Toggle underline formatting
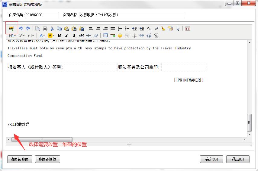The width and height of the screenshot is (258, 171). click(74, 36)
